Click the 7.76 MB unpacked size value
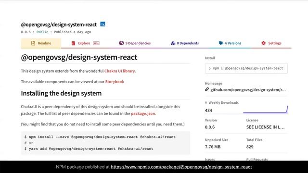The image size is (308, 173). click(x=213, y=147)
